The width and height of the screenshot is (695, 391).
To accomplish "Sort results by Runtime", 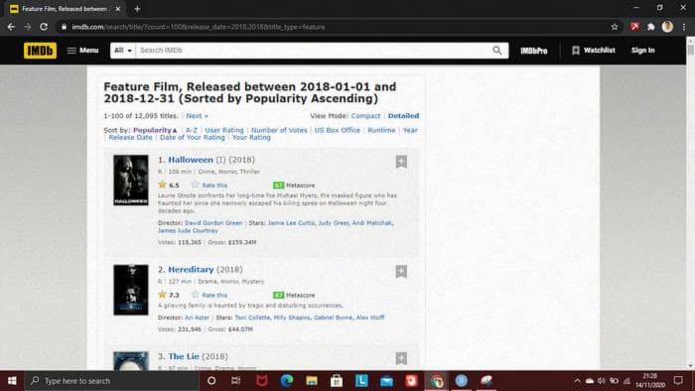I will point(381,130).
